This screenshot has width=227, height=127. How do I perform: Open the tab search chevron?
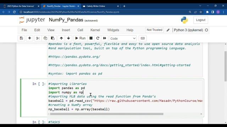200,6
